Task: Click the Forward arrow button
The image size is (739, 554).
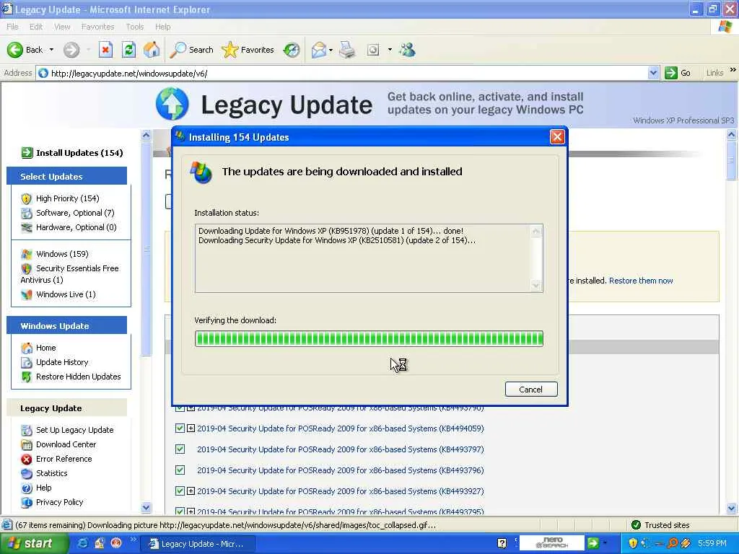Action: [71, 50]
